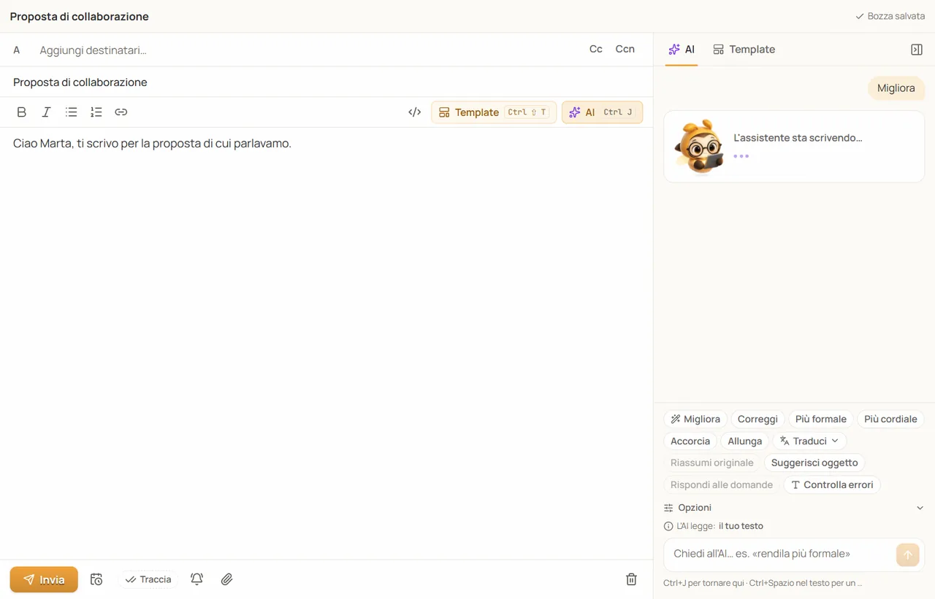Click into the email body text

pos(152,144)
